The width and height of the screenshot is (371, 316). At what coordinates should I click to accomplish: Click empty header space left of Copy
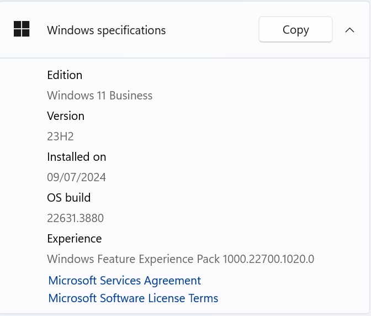[x=212, y=30]
